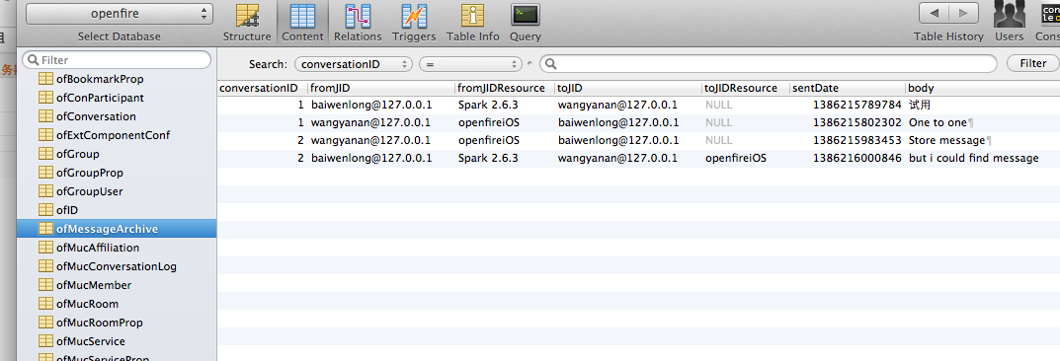Open the Users management icon
This screenshot has height=361, width=1060.
tap(1009, 23)
